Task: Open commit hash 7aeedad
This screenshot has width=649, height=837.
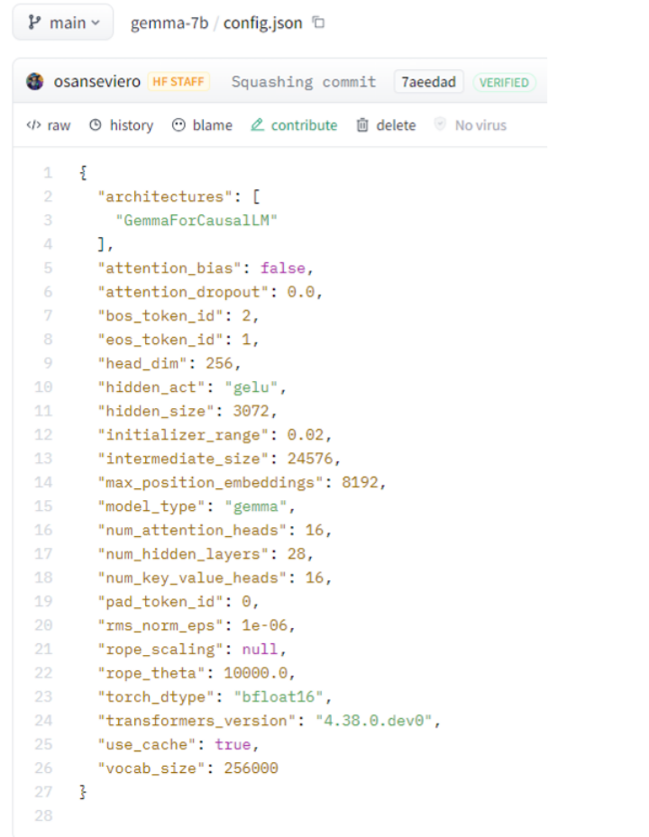Action: point(428,82)
